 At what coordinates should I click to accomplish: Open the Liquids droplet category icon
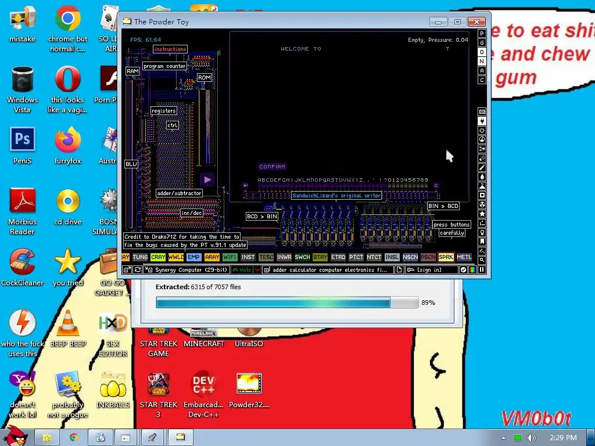tap(482, 177)
